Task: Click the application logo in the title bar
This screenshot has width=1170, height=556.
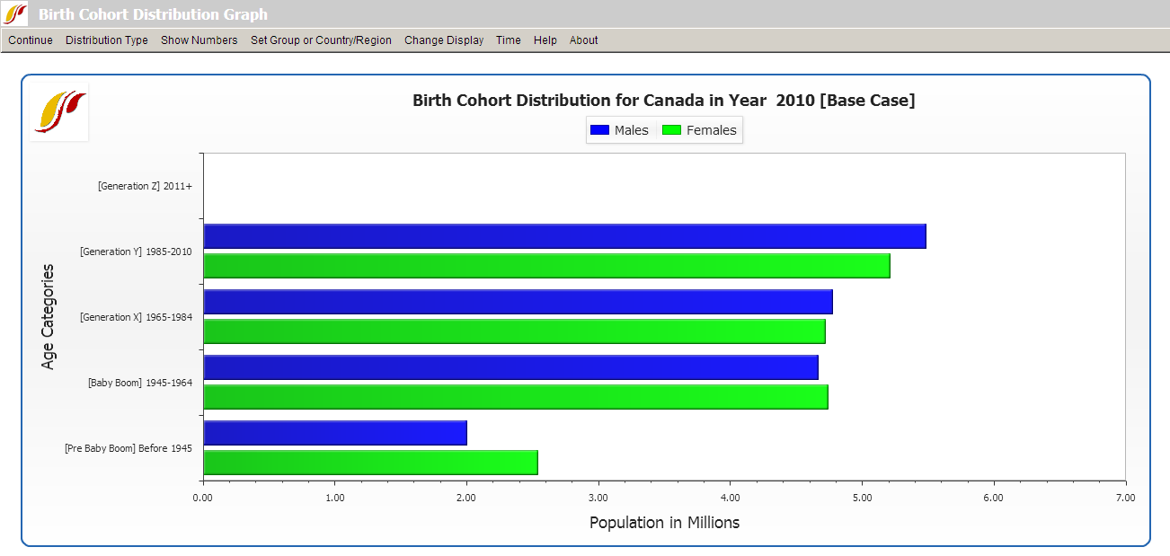Action: click(15, 13)
